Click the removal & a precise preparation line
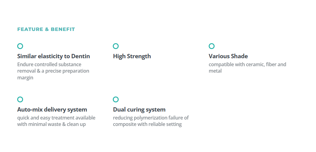The image size is (316, 152). (53, 71)
